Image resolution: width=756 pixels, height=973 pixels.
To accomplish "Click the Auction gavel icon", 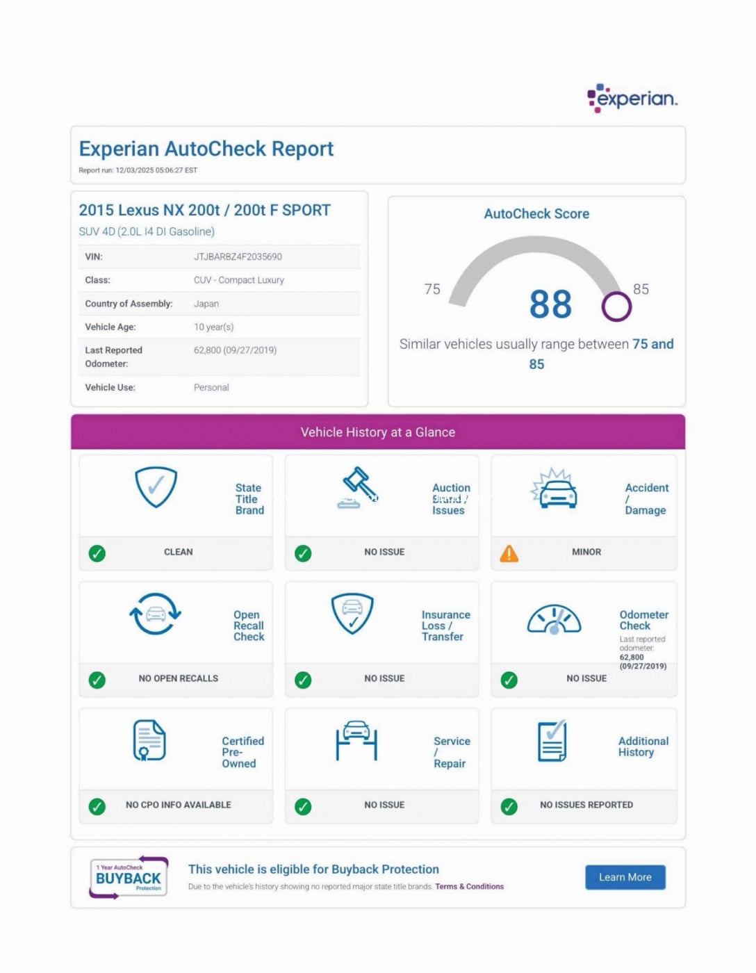I will point(358,487).
